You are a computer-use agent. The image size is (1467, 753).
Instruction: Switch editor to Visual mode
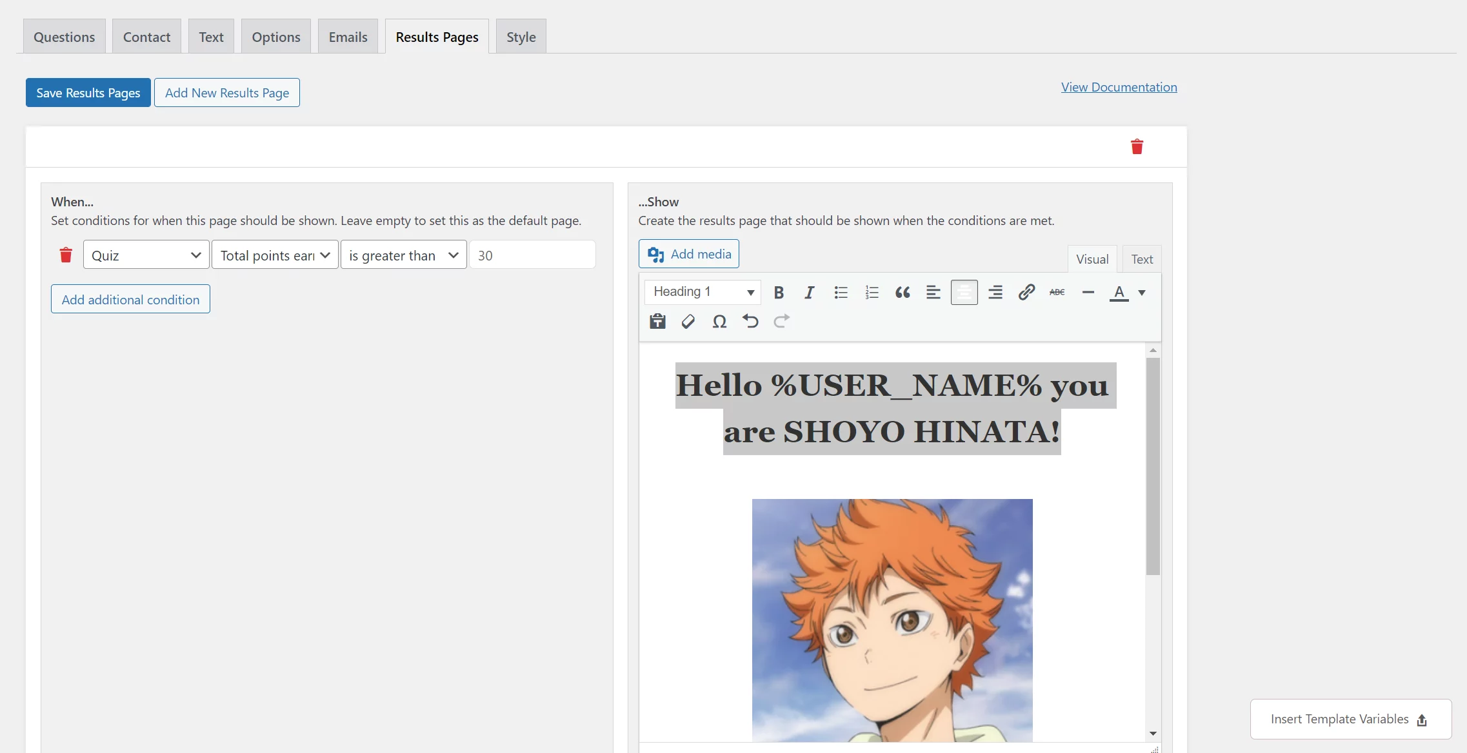1092,259
